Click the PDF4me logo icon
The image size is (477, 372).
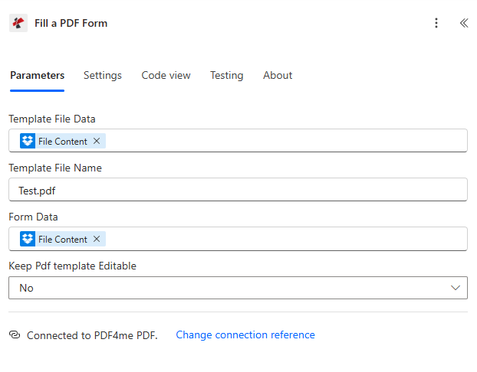18,23
